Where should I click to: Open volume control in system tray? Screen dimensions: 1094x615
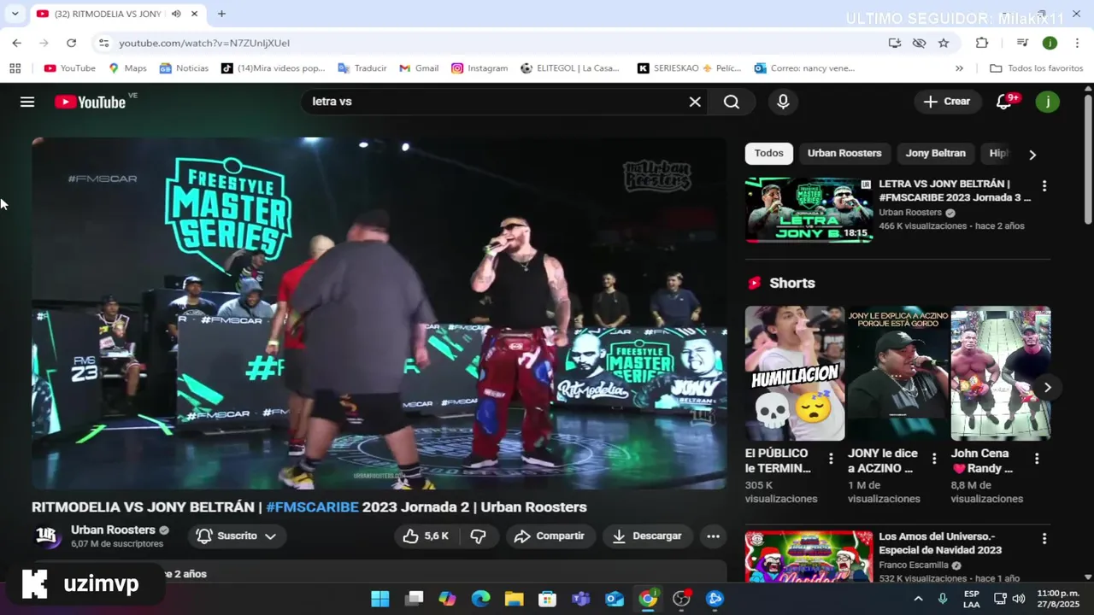[x=1019, y=599]
